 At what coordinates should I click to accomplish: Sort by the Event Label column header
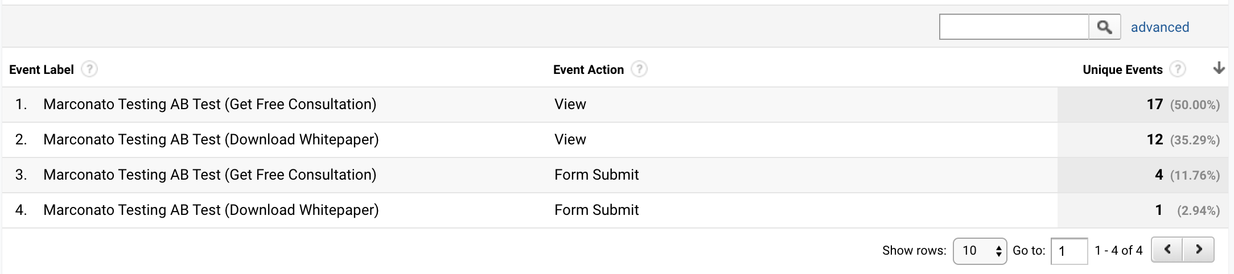(42, 69)
